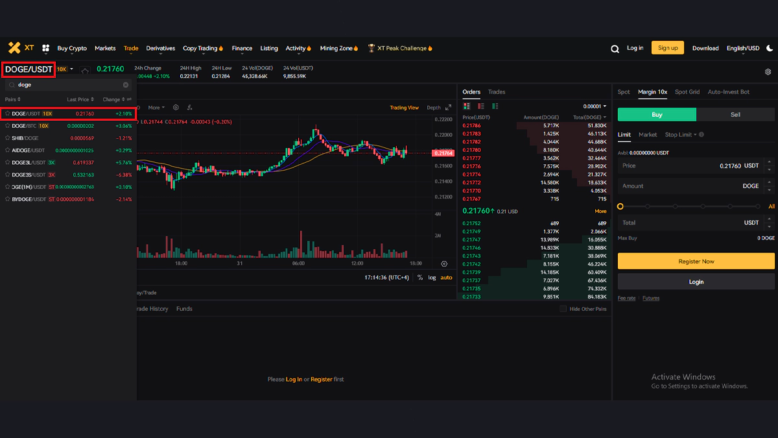Screen dimensions: 778x438
Task: Show only buy orders in order book
Action: [x=494, y=106]
